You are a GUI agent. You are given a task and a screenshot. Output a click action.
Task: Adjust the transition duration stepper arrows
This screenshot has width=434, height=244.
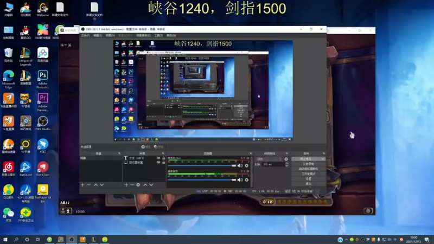[x=287, y=164]
